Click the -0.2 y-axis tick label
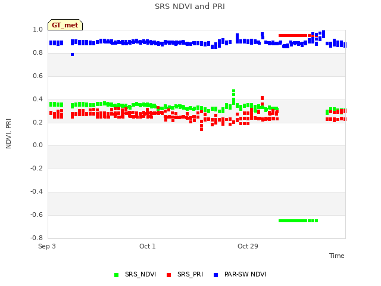The height and width of the screenshot is (286, 381). point(36,168)
